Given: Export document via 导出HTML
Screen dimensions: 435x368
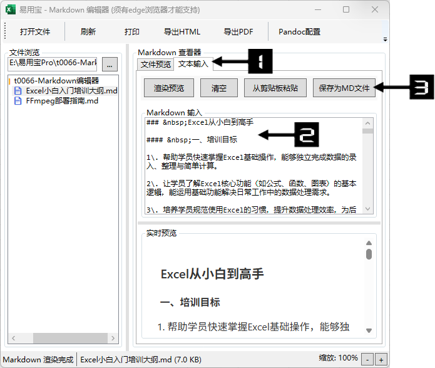Looking at the screenshot, I should point(182,32).
